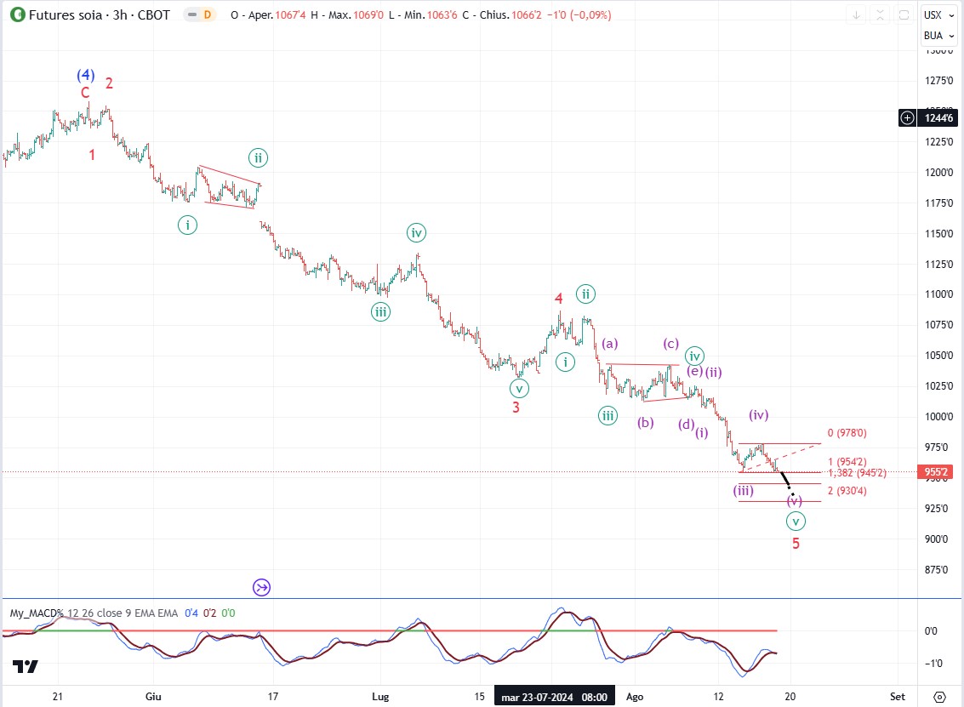The image size is (964, 707).
Task: Click the faded maximize pane square button
Action: tap(904, 14)
